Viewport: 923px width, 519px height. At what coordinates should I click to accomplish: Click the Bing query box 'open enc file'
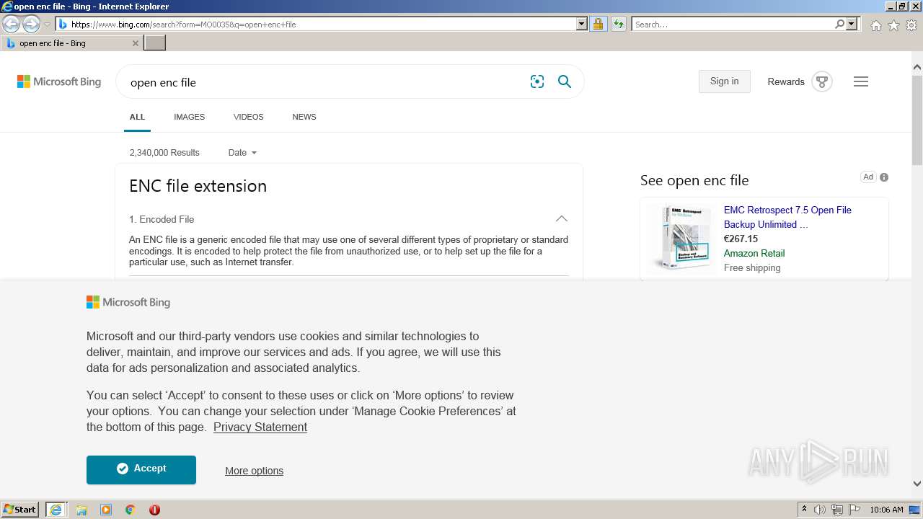[x=324, y=82]
